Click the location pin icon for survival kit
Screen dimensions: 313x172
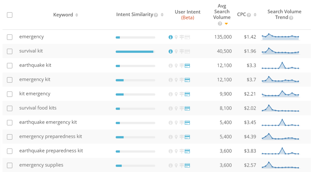tap(176, 51)
